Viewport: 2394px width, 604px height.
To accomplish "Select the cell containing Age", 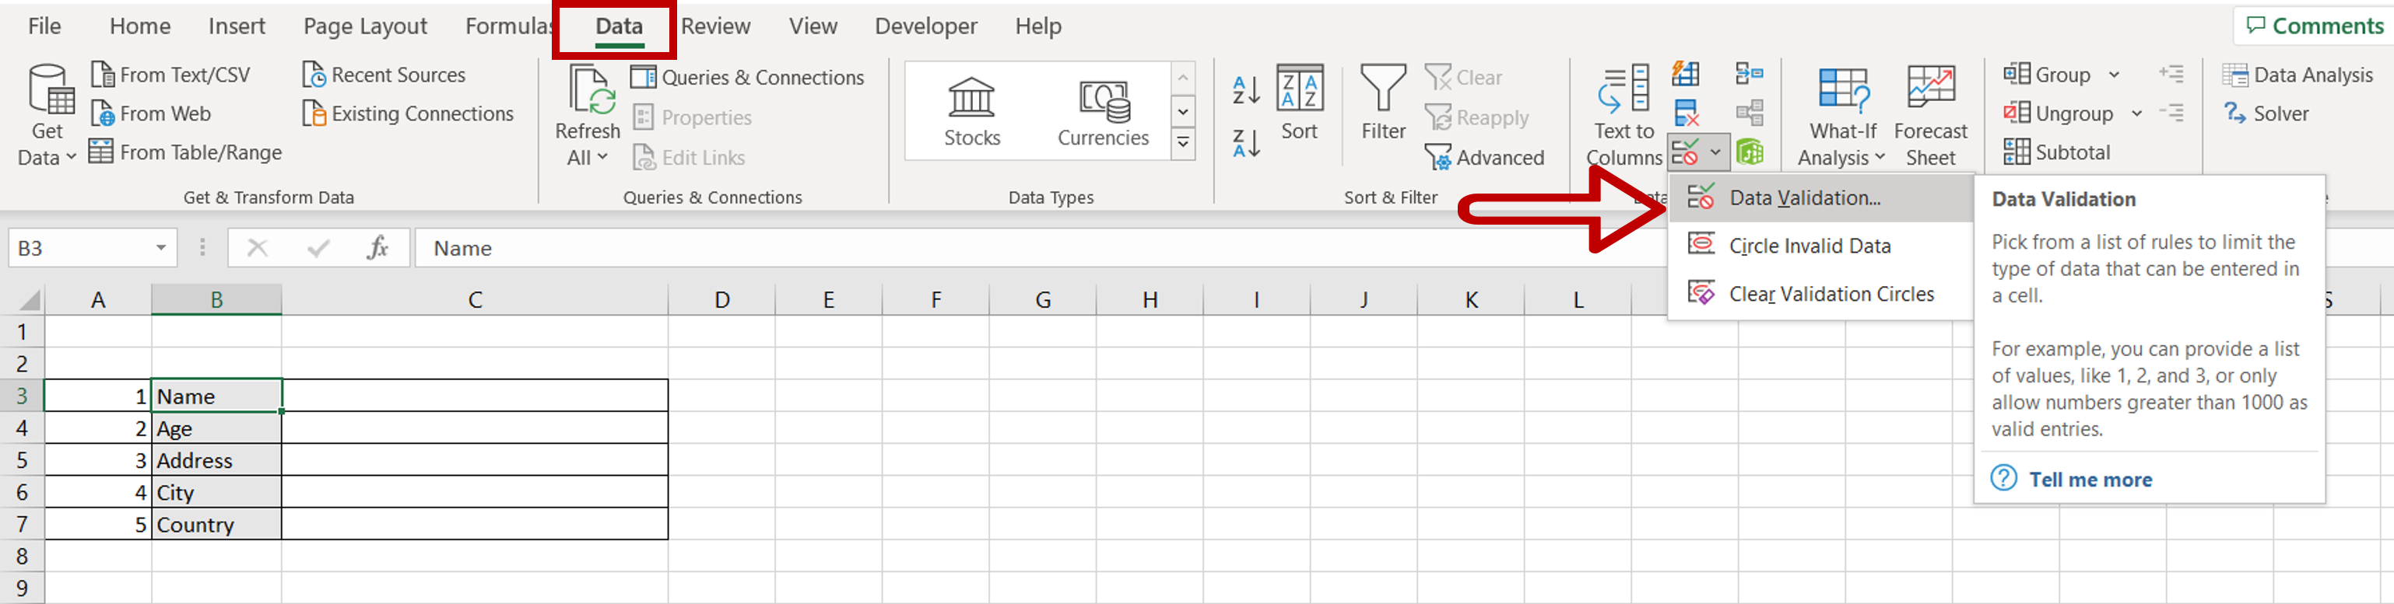I will click(x=216, y=428).
